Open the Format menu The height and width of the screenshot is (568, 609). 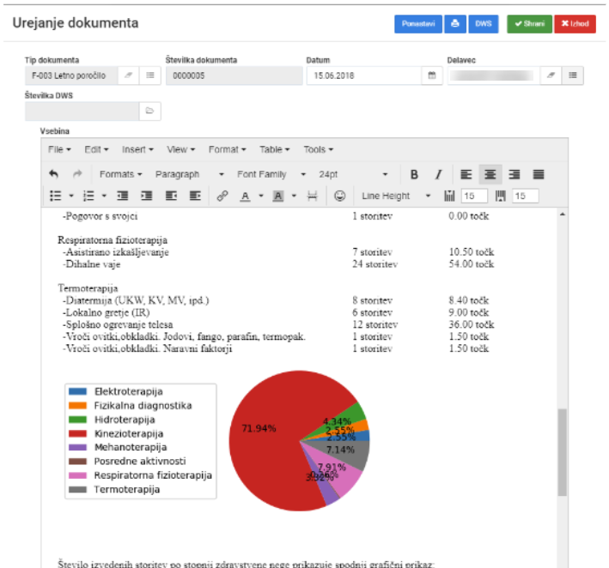[228, 150]
